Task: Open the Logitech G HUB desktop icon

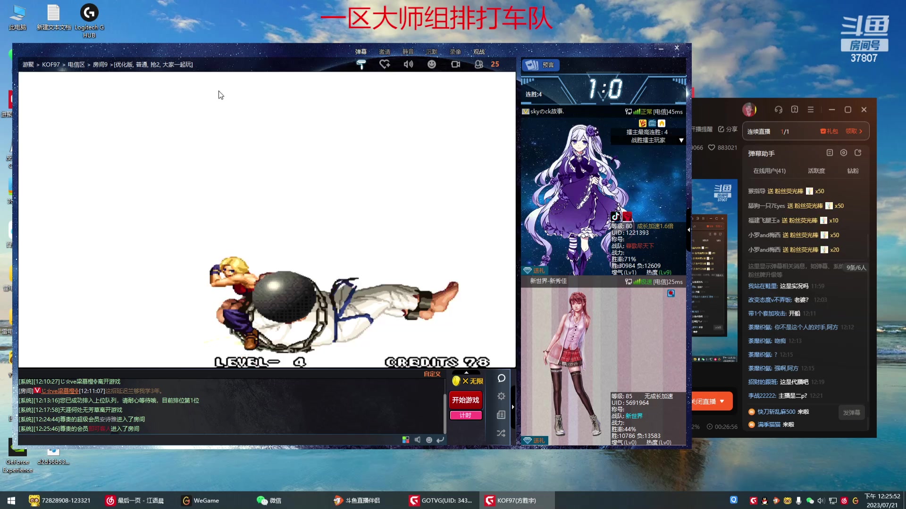Action: [x=89, y=21]
